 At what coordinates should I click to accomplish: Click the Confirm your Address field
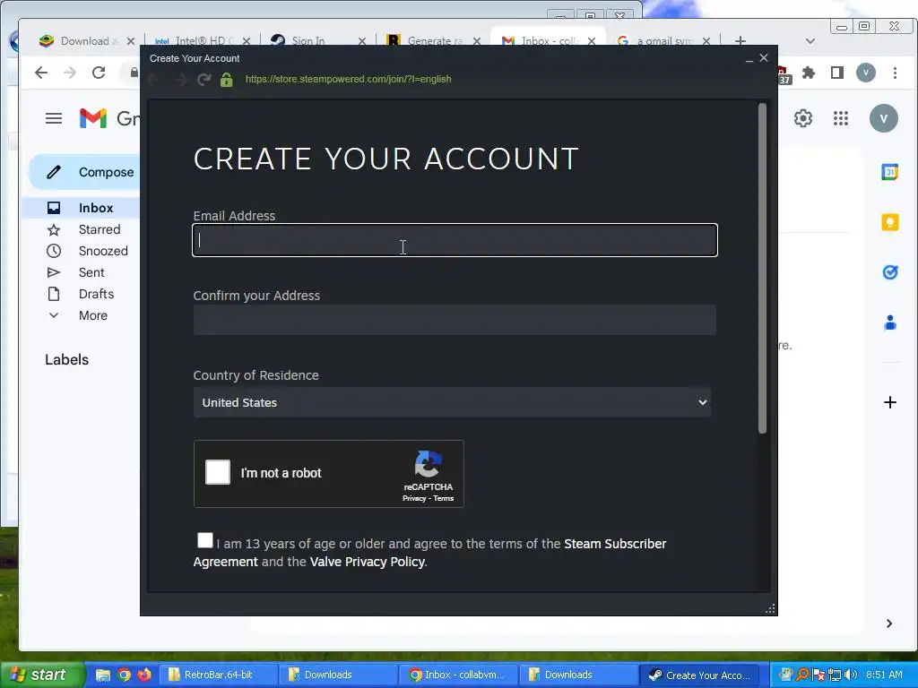455,320
